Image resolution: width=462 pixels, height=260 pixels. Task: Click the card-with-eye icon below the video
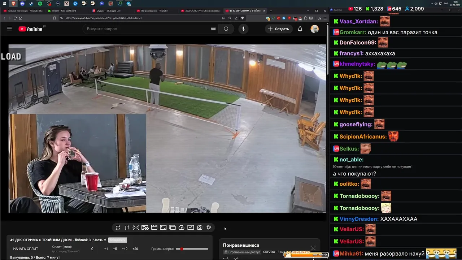point(145,227)
